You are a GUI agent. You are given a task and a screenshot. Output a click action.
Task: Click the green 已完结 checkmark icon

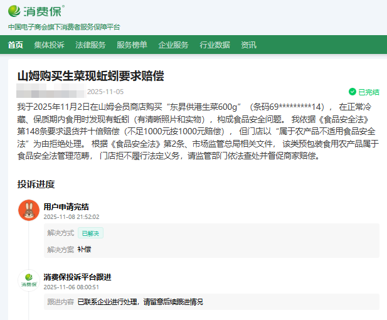click(353, 92)
